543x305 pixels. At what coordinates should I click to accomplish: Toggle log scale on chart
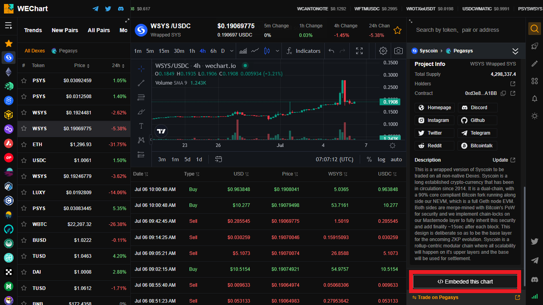381,159
